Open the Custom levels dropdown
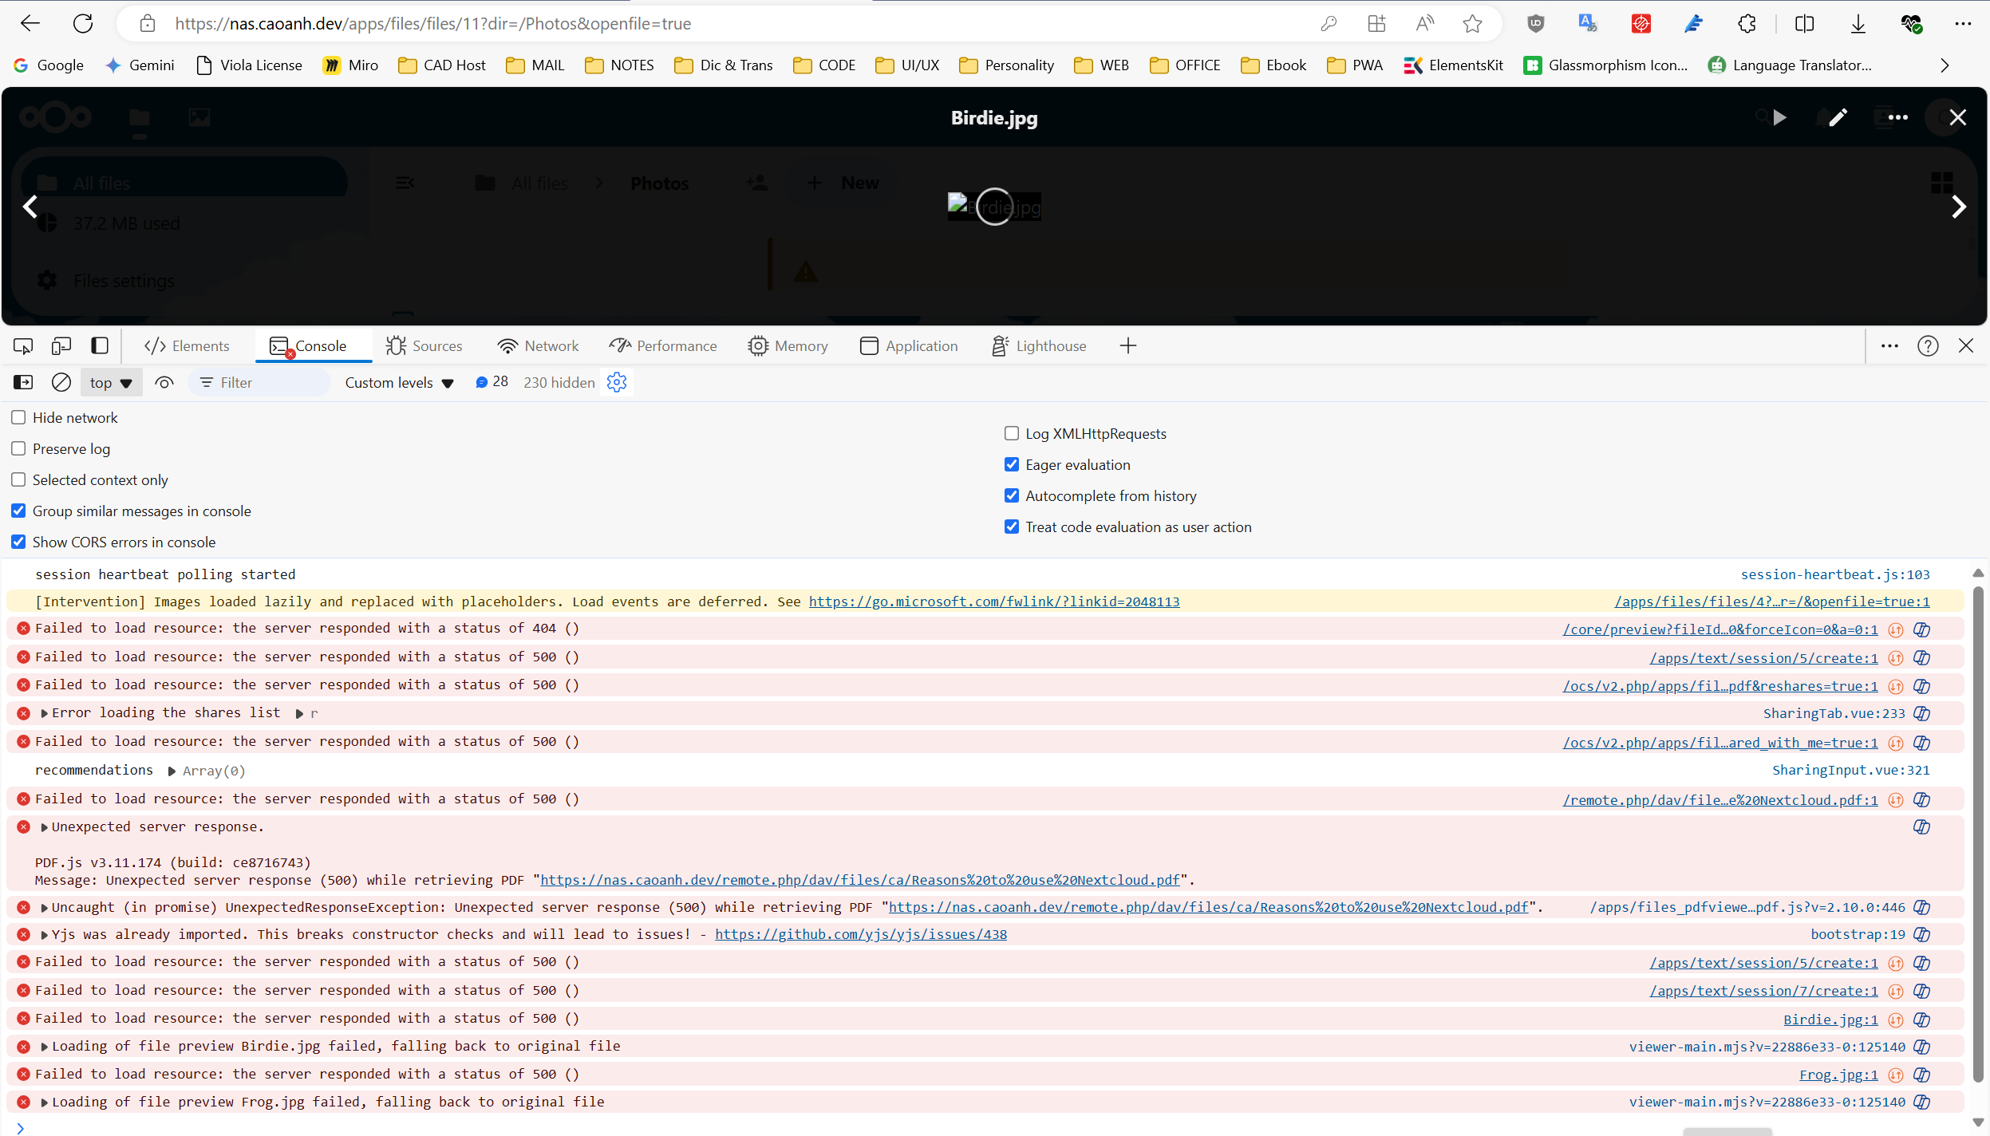 [x=399, y=383]
